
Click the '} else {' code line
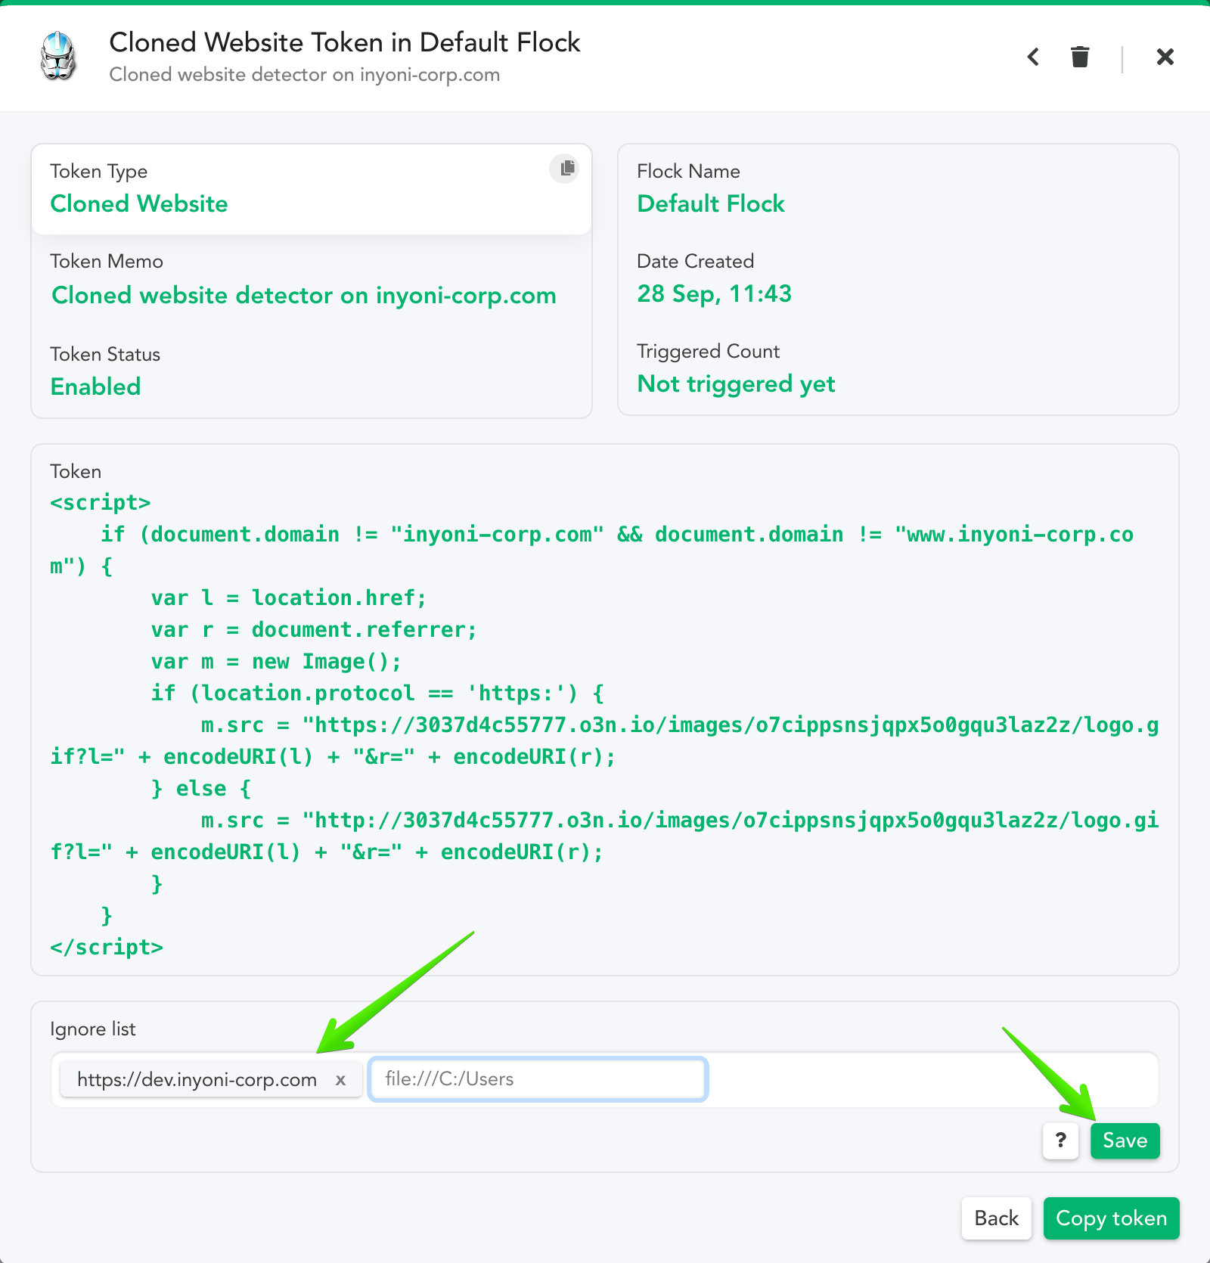pos(201,788)
